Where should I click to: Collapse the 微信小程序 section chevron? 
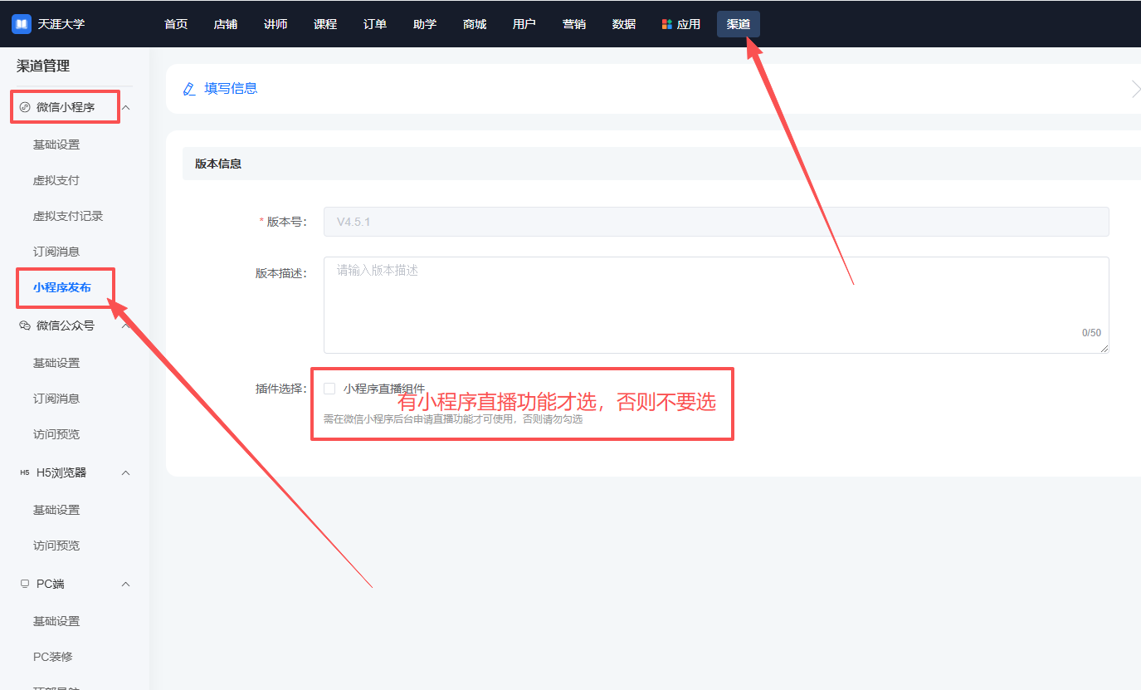click(126, 107)
